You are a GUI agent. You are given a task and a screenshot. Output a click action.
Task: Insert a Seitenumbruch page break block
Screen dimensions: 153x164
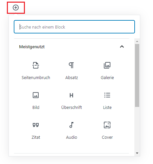point(36,71)
